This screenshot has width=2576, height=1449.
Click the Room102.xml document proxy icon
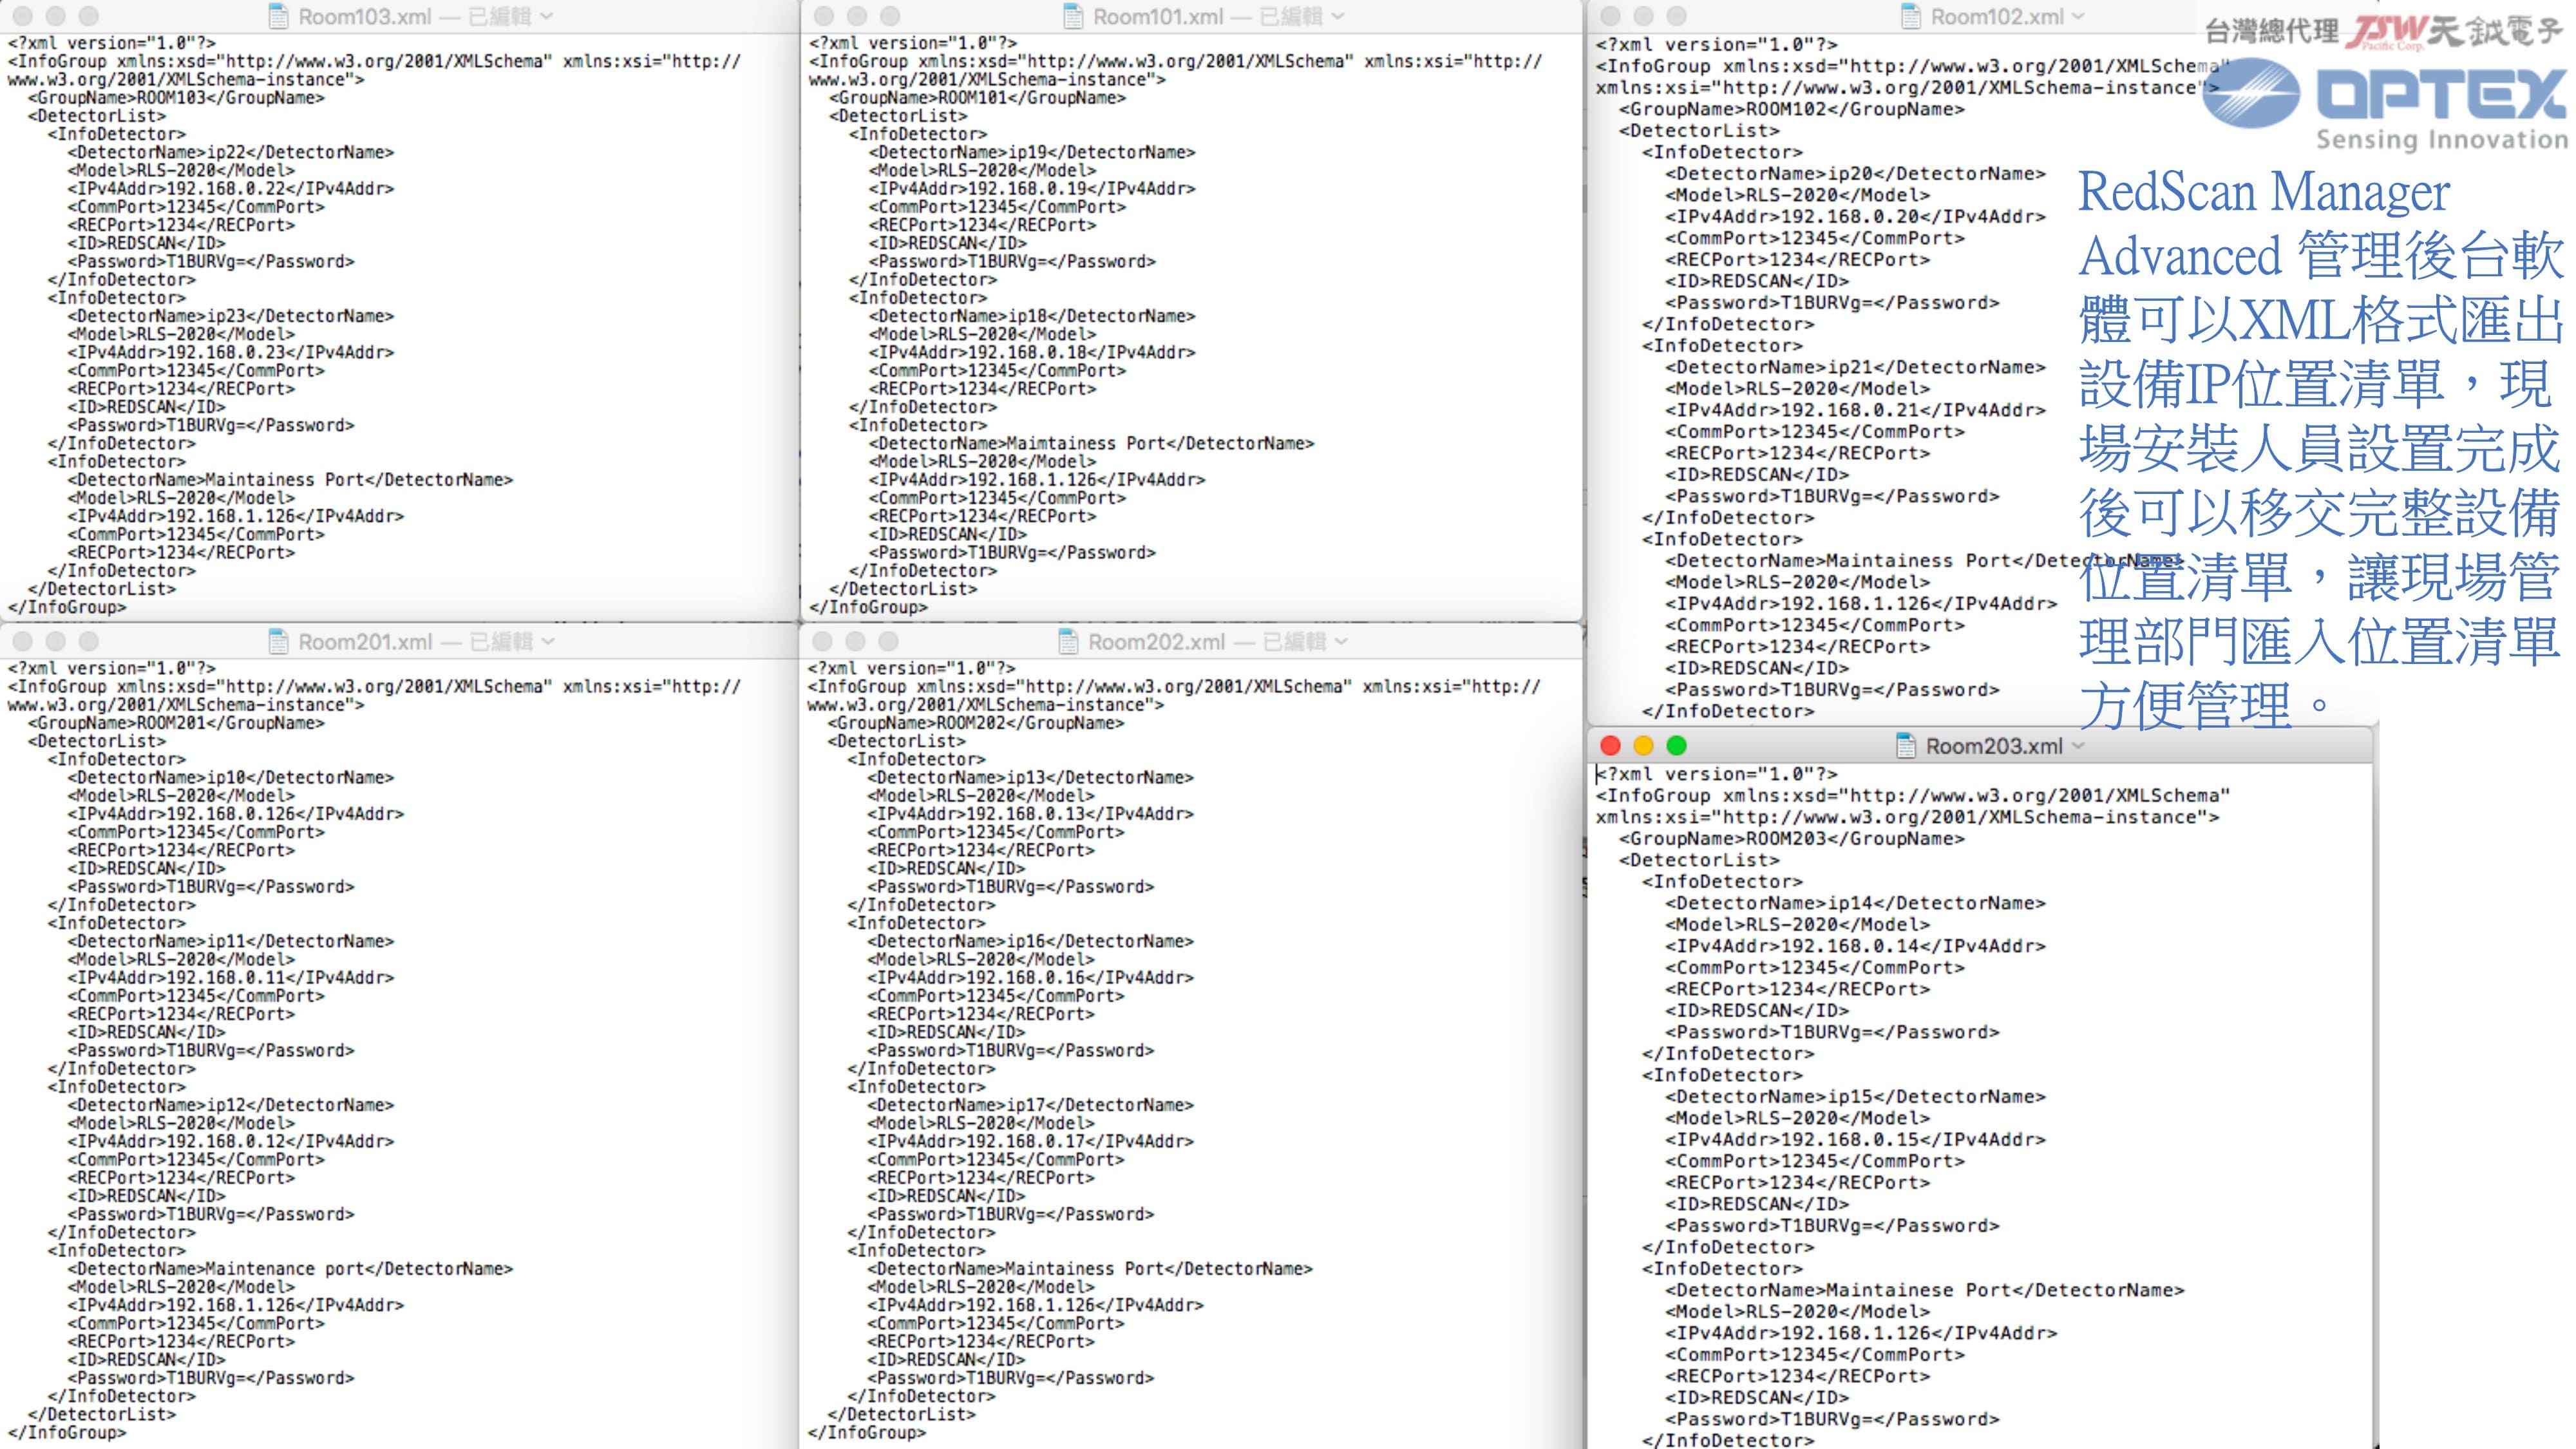[x=1910, y=16]
